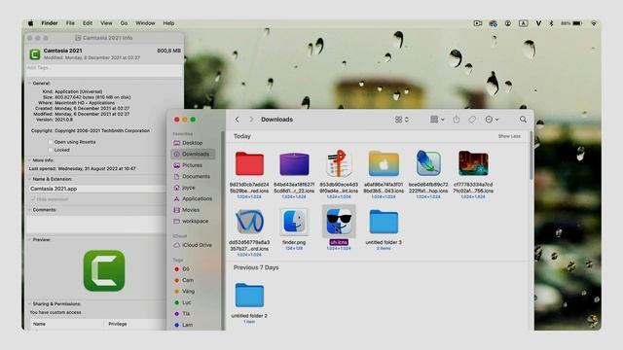The image size is (623, 350).
Task: Click the Edit Tags toolbar icon
Action: [x=472, y=120]
